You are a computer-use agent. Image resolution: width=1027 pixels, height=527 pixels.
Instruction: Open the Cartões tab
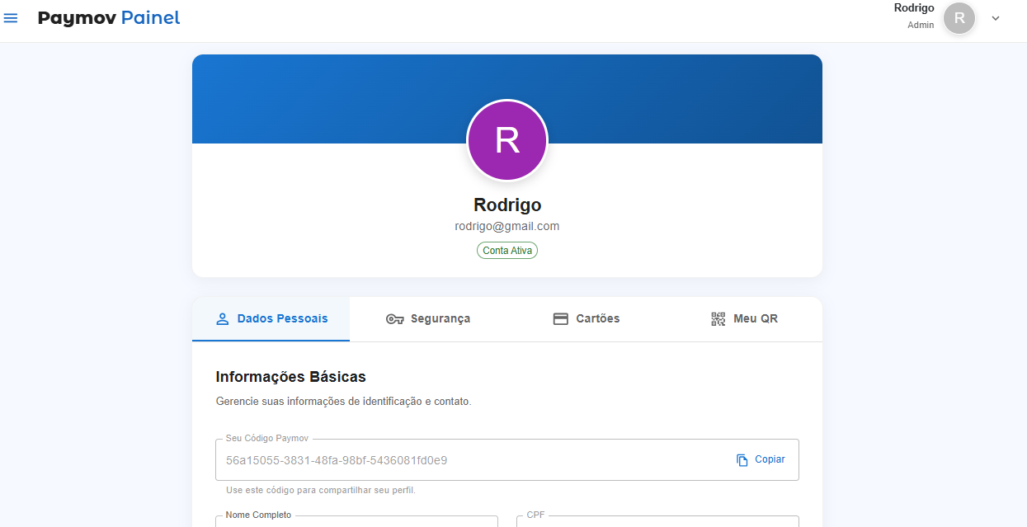pos(586,319)
